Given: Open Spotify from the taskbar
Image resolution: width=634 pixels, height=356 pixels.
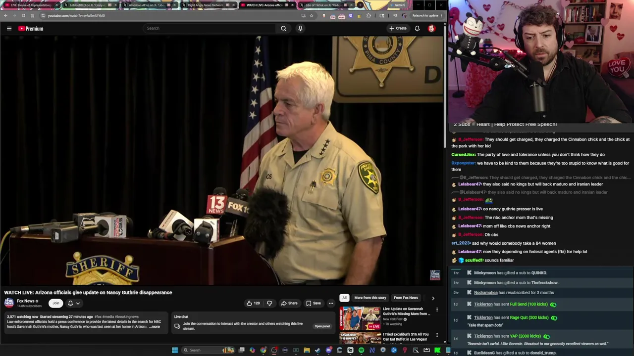Looking at the screenshot, I should pos(361,350).
